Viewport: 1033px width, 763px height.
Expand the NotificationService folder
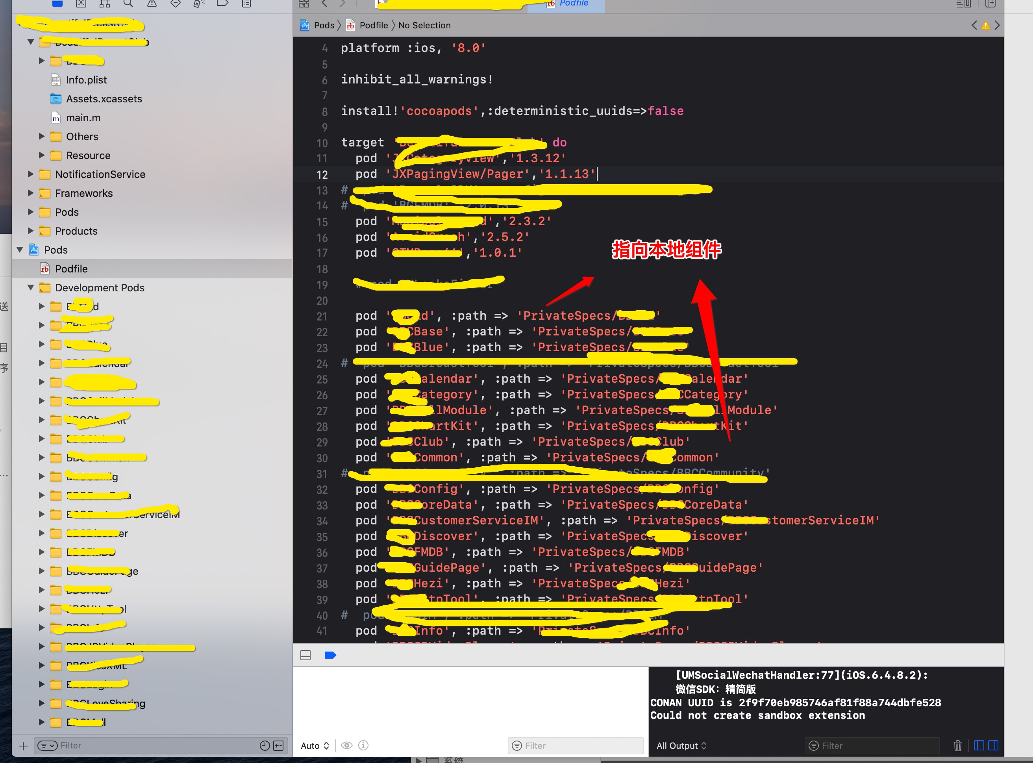tap(30, 174)
